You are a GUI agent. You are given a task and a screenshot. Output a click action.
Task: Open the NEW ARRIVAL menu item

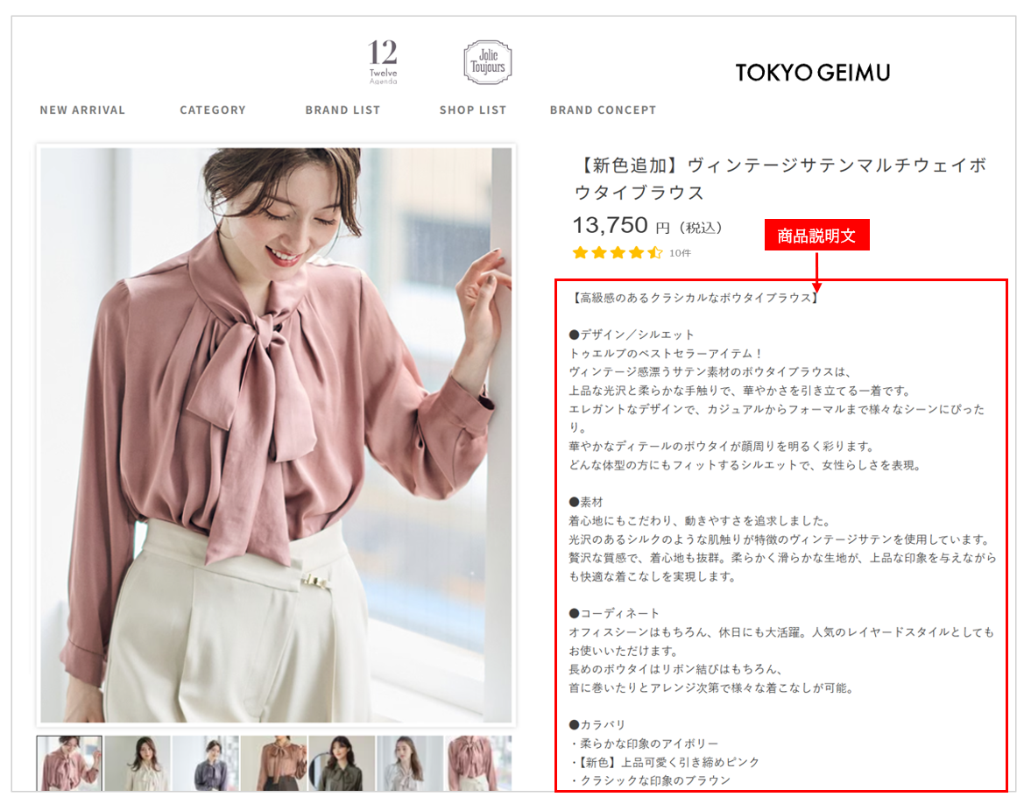(x=82, y=109)
